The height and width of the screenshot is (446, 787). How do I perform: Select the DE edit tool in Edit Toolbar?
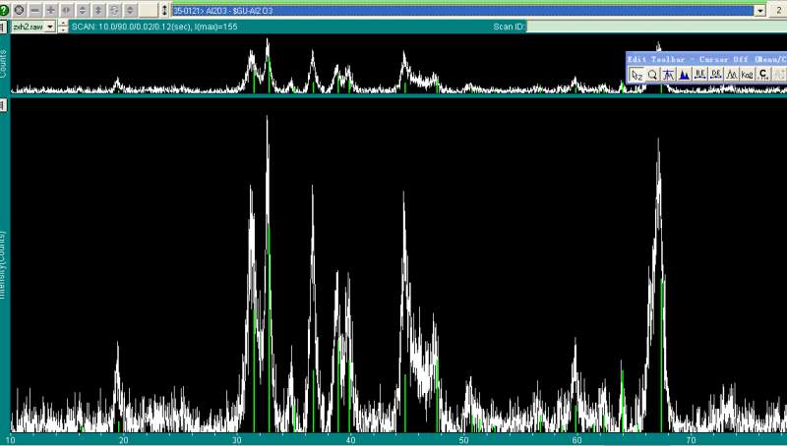pos(716,75)
